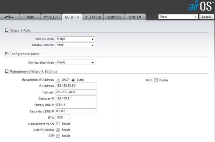Enable the IPv6 checkbox
The height and width of the screenshot is (142, 215).
coord(156,80)
